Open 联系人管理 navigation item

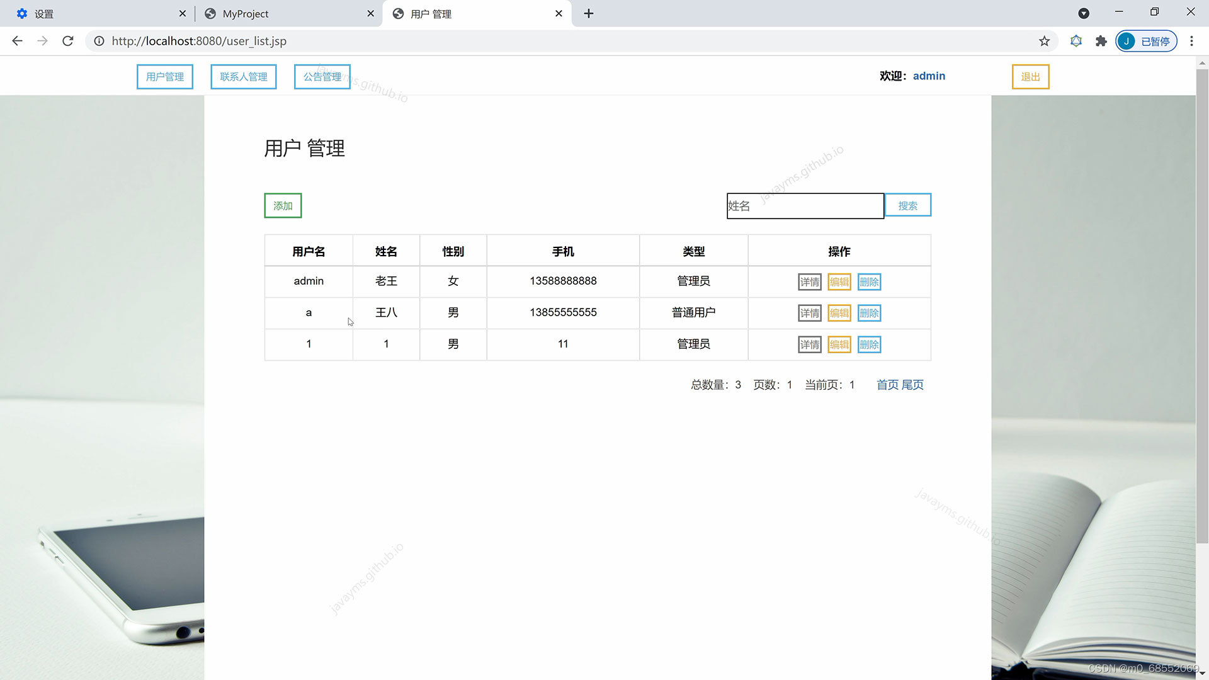click(243, 77)
